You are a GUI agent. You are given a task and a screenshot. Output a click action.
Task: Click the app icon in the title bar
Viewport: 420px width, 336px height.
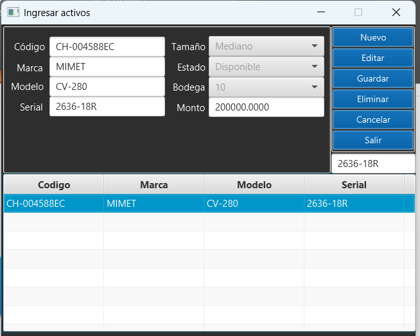click(x=13, y=12)
